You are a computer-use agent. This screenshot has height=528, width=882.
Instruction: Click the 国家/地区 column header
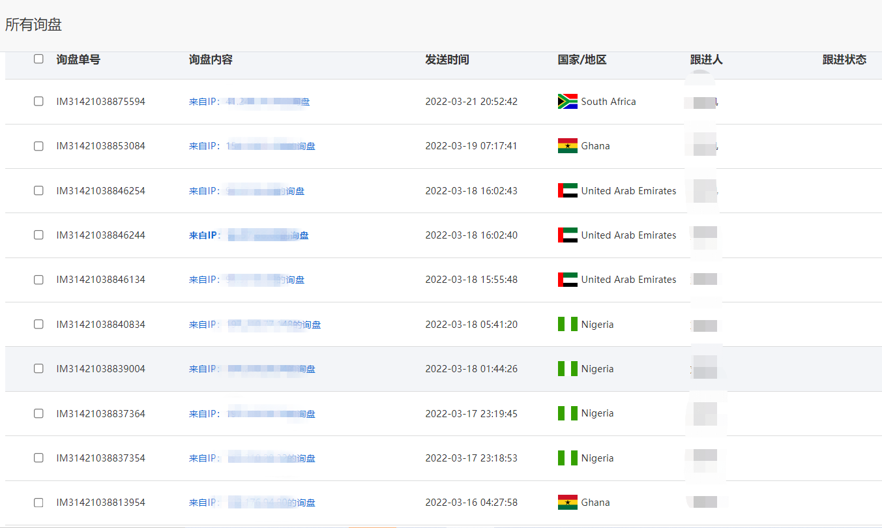(581, 60)
